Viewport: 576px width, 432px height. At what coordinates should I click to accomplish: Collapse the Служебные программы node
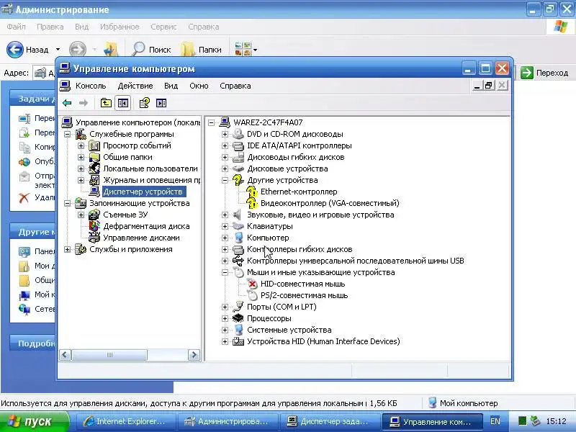pyautogui.click(x=67, y=134)
